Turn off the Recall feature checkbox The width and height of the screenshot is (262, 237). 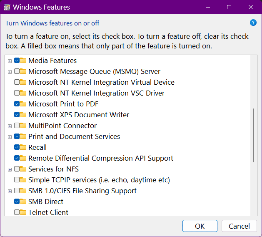[17, 147]
